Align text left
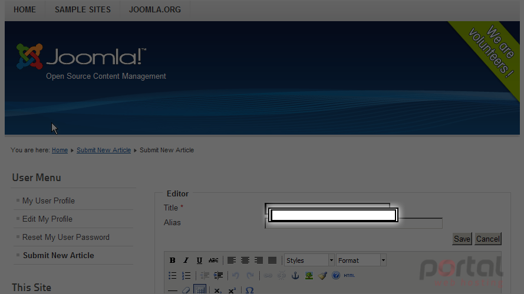Screen dimensions: 524x294 coord(231,260)
